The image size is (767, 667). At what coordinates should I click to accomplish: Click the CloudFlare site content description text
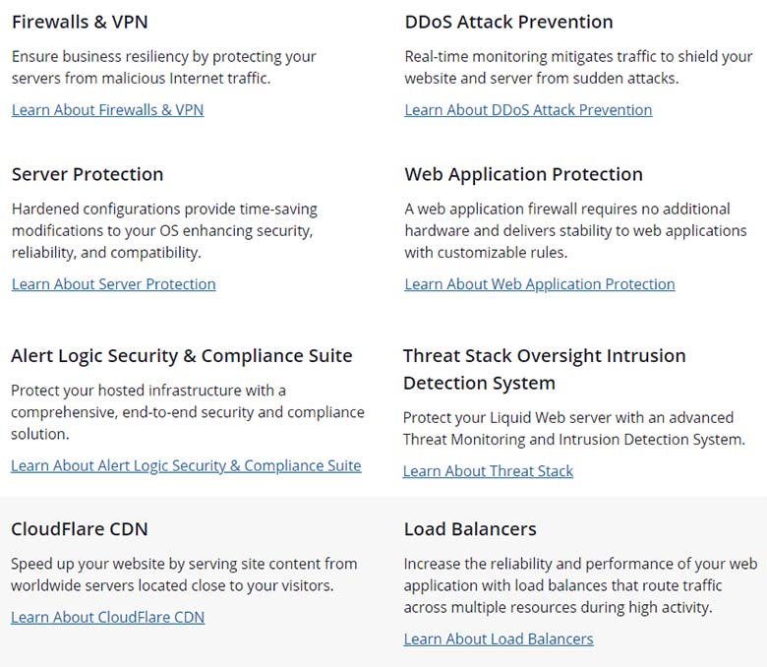pyautogui.click(x=184, y=575)
